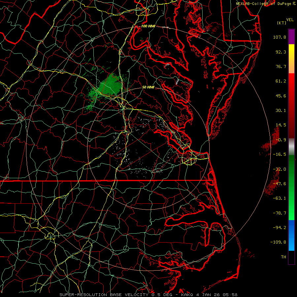Click the base velocity caption at bottom
This screenshot has height=297, width=297.
point(148,295)
